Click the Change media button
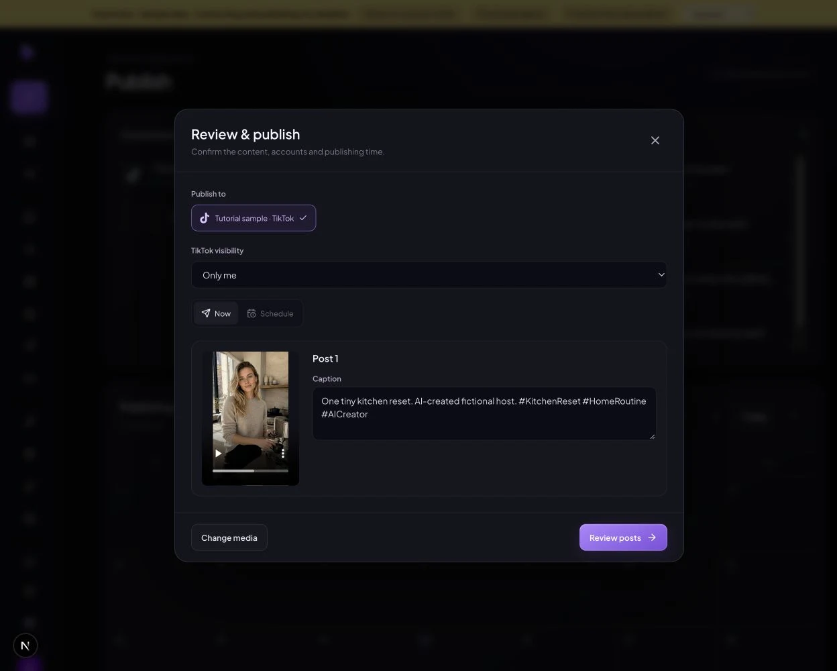 point(229,537)
